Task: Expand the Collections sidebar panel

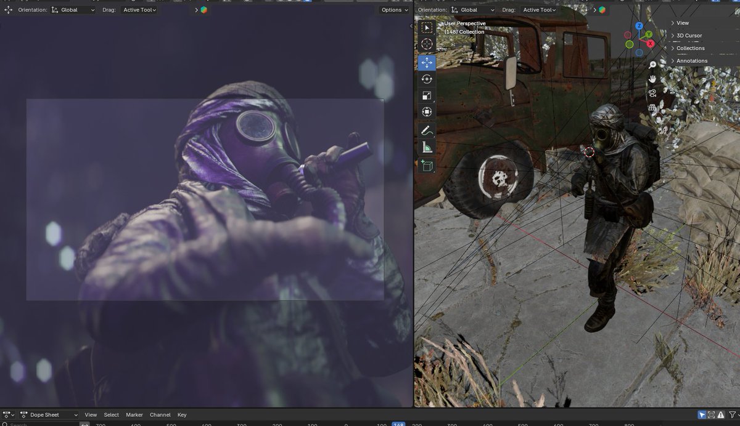Action: click(690, 48)
